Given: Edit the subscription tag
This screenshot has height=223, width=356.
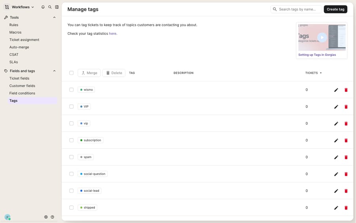Looking at the screenshot, I should point(336,141).
